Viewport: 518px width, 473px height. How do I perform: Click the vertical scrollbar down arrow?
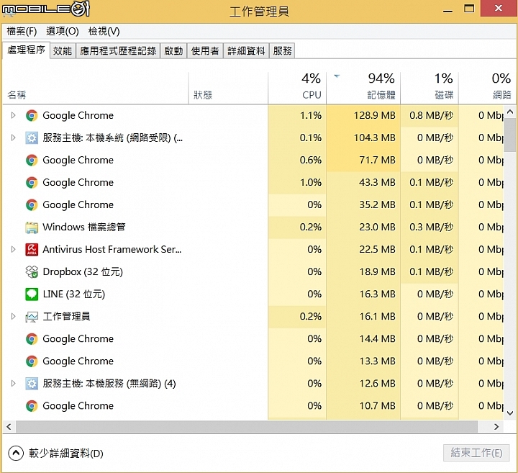coord(510,413)
